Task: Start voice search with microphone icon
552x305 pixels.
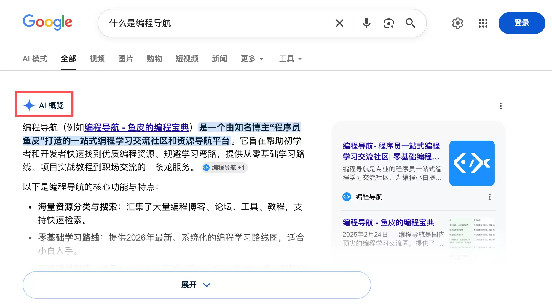Action: pos(366,23)
